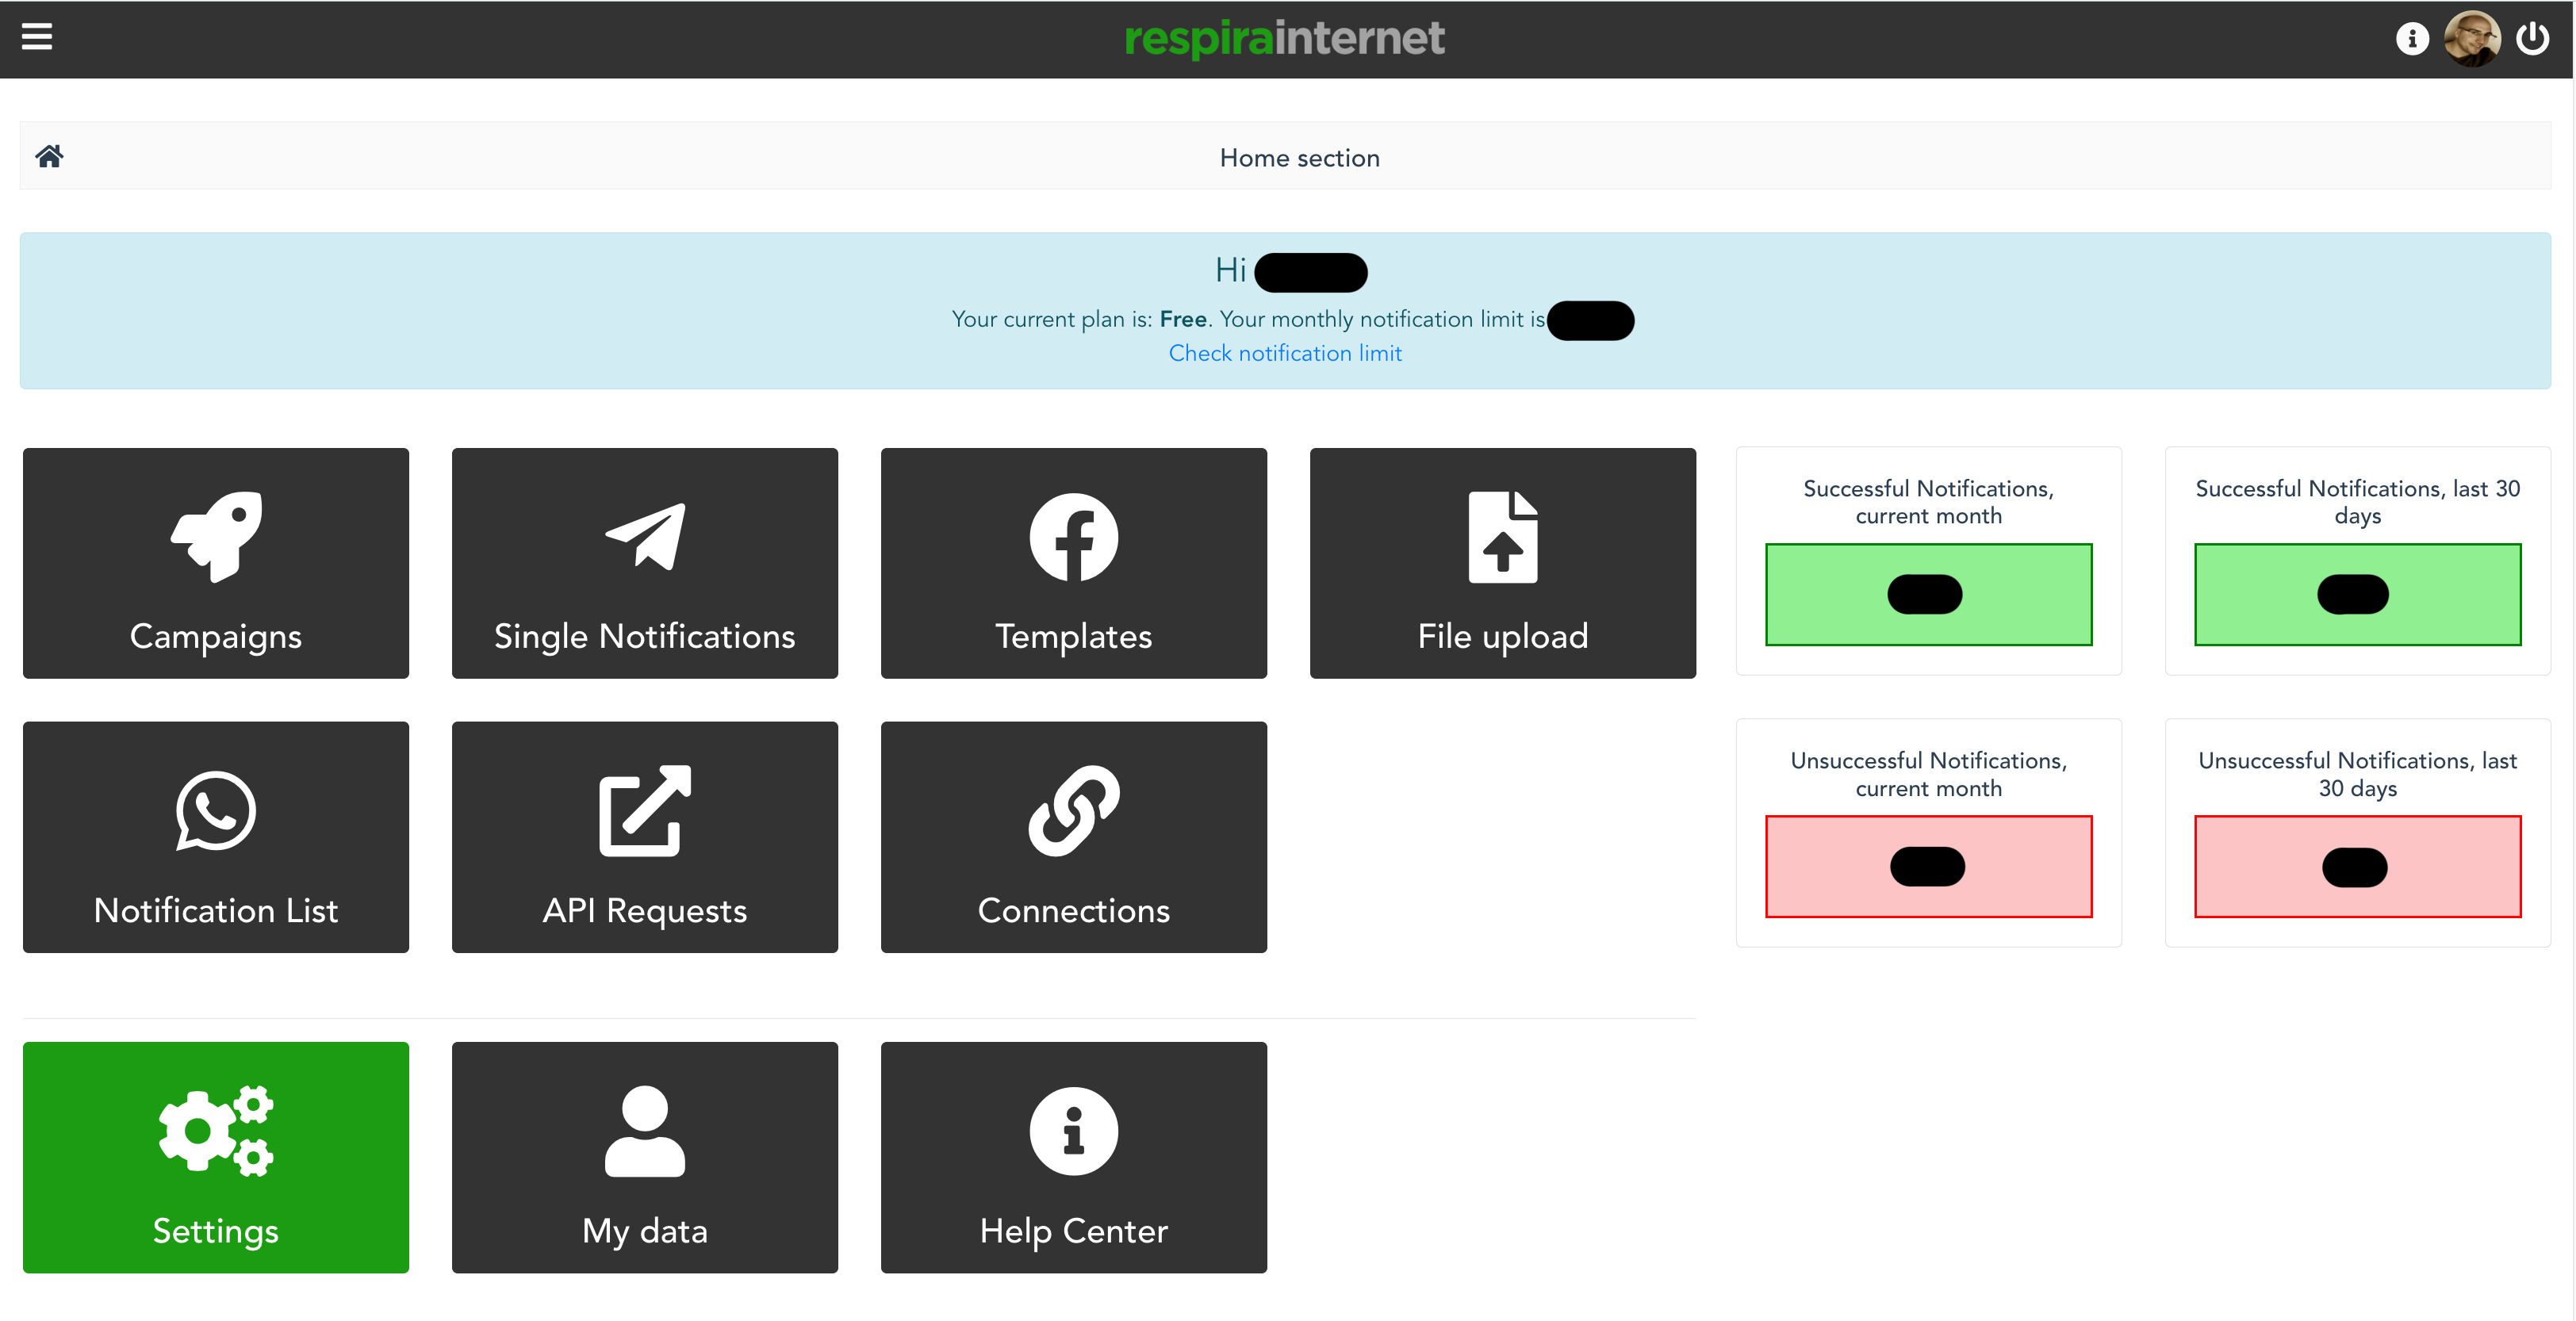This screenshot has width=2576, height=1321.
Task: Open the top-right information icon
Action: (2413, 38)
